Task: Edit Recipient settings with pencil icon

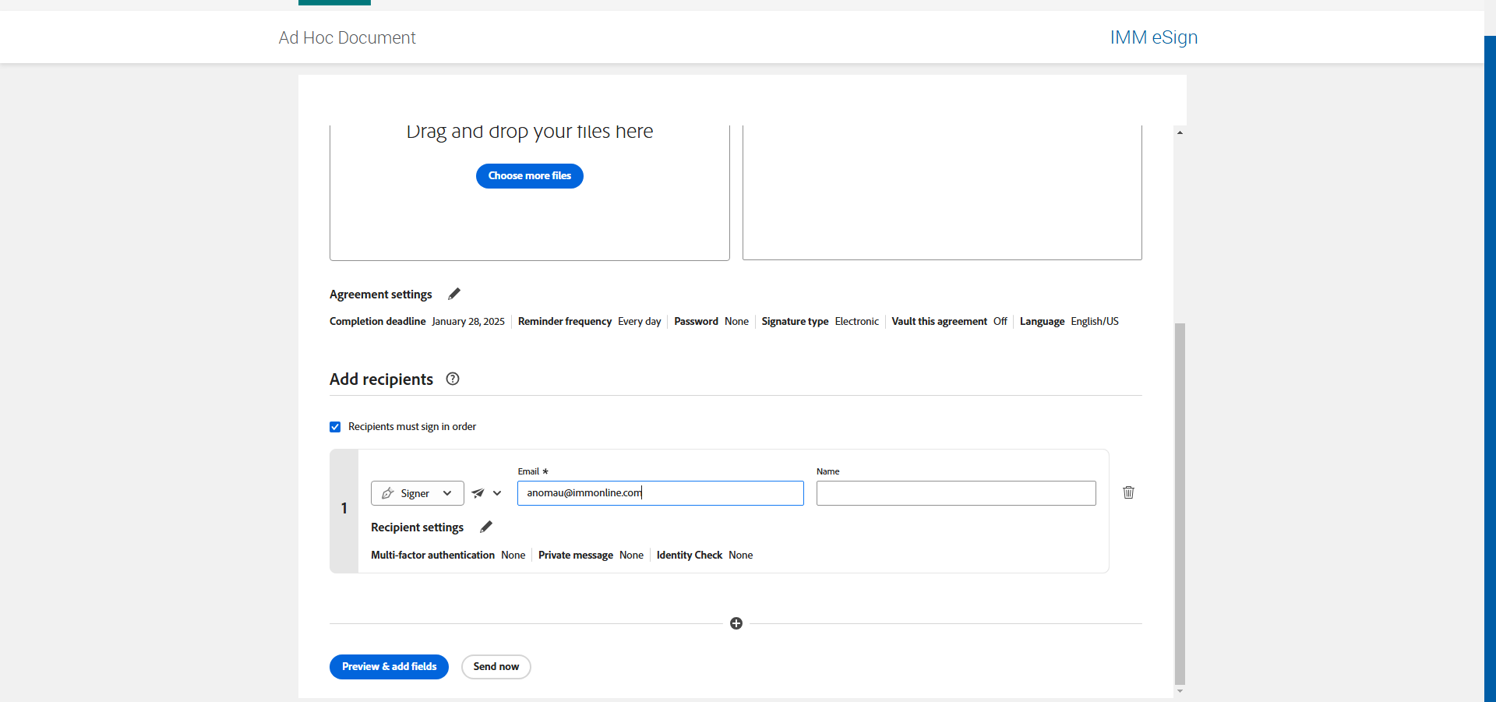Action: tap(486, 527)
